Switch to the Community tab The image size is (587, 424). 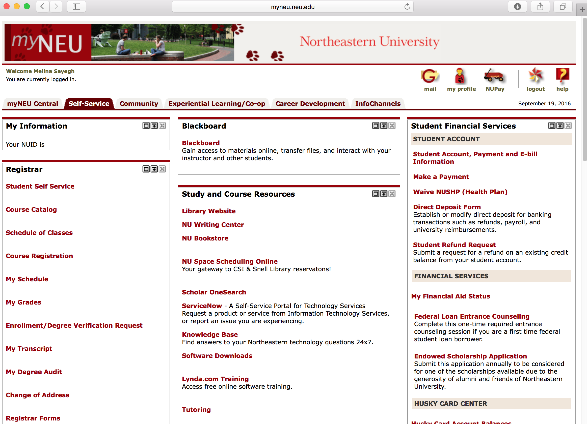pyautogui.click(x=139, y=104)
